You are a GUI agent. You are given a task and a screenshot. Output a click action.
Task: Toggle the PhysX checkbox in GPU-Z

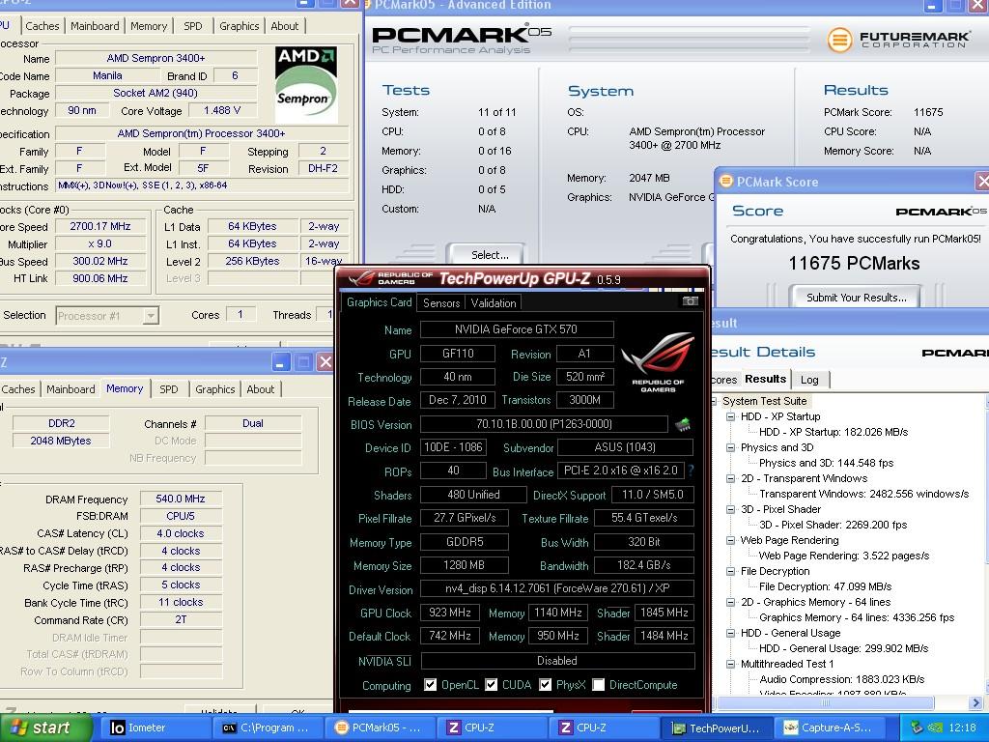546,685
